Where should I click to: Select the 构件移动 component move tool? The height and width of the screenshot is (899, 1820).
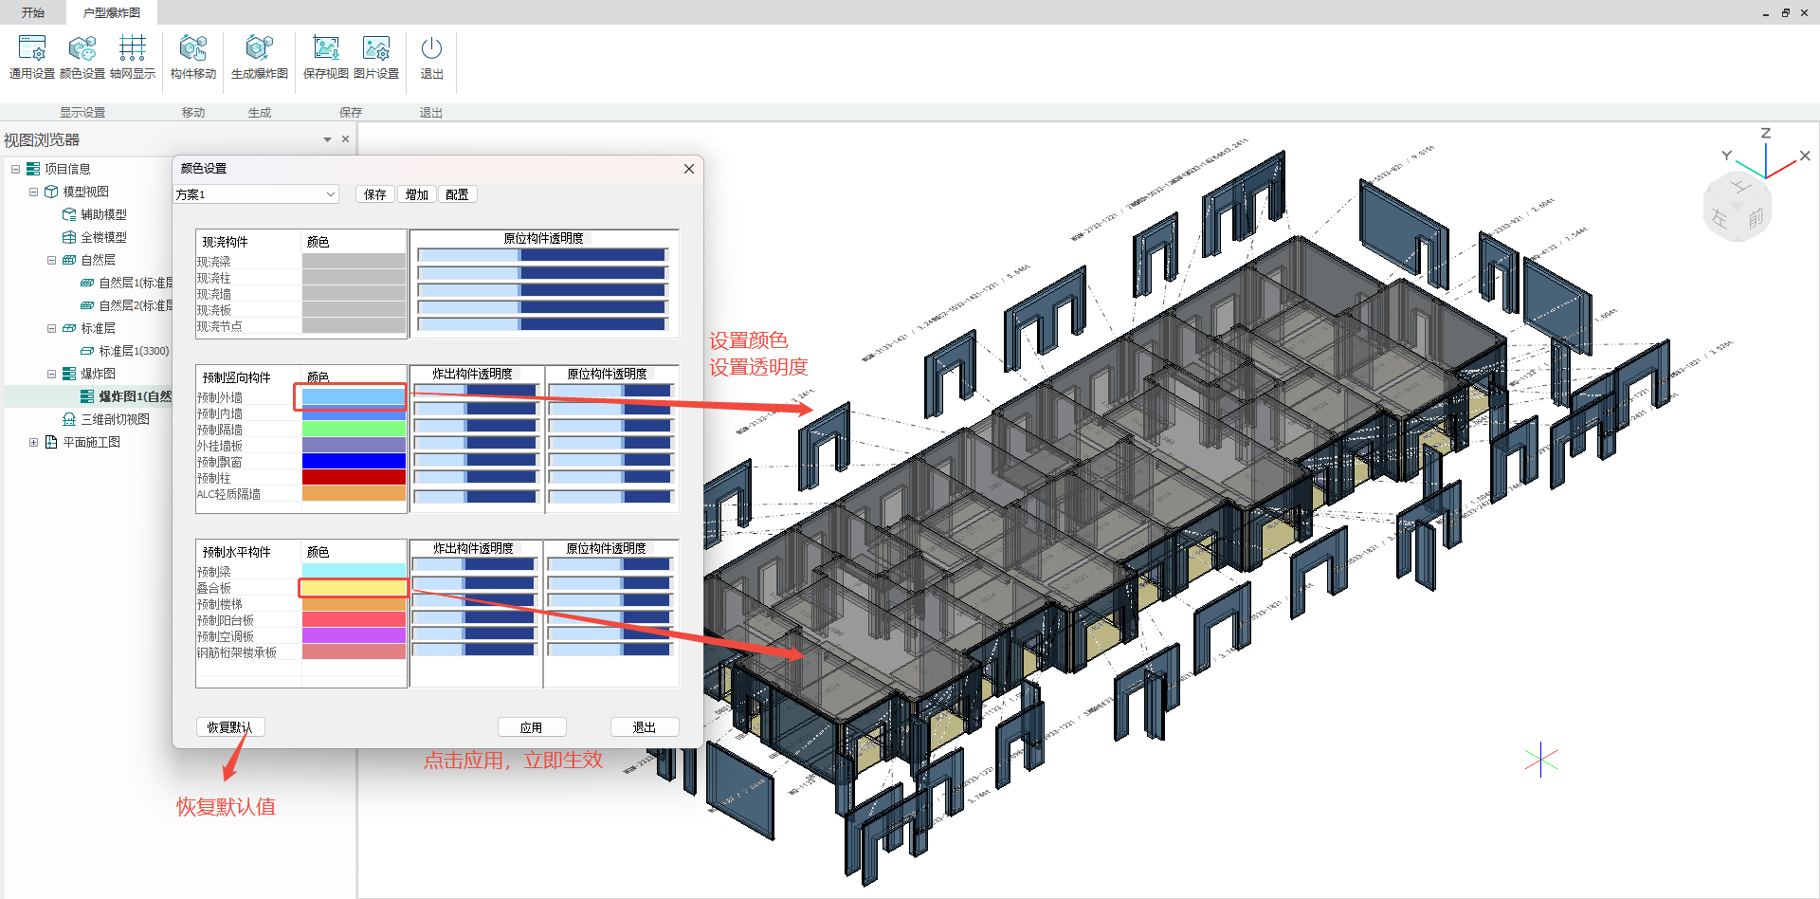click(x=193, y=57)
